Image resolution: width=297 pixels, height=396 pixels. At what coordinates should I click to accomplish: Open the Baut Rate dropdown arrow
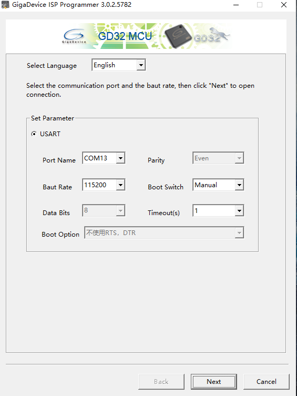coord(120,185)
